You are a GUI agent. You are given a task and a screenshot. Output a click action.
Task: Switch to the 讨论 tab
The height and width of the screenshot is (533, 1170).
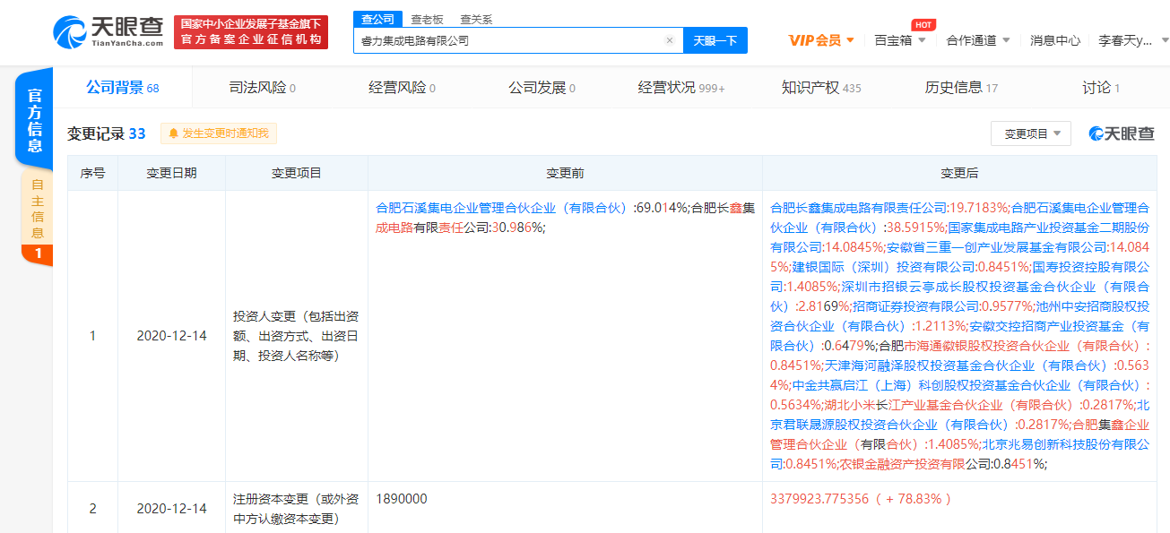pos(1101,88)
